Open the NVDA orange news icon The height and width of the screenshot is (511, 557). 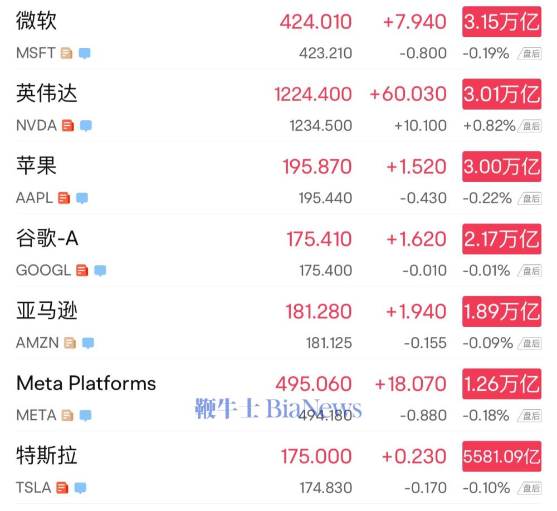point(68,126)
